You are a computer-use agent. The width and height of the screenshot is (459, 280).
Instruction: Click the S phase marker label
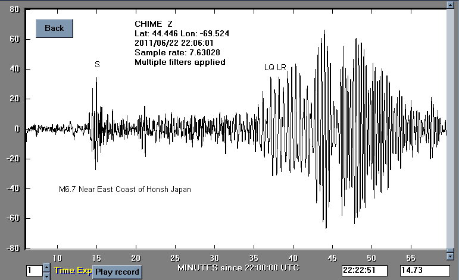[x=97, y=64]
